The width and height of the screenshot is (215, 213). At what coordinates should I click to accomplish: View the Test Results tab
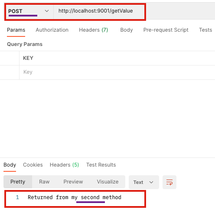[x=101, y=165]
